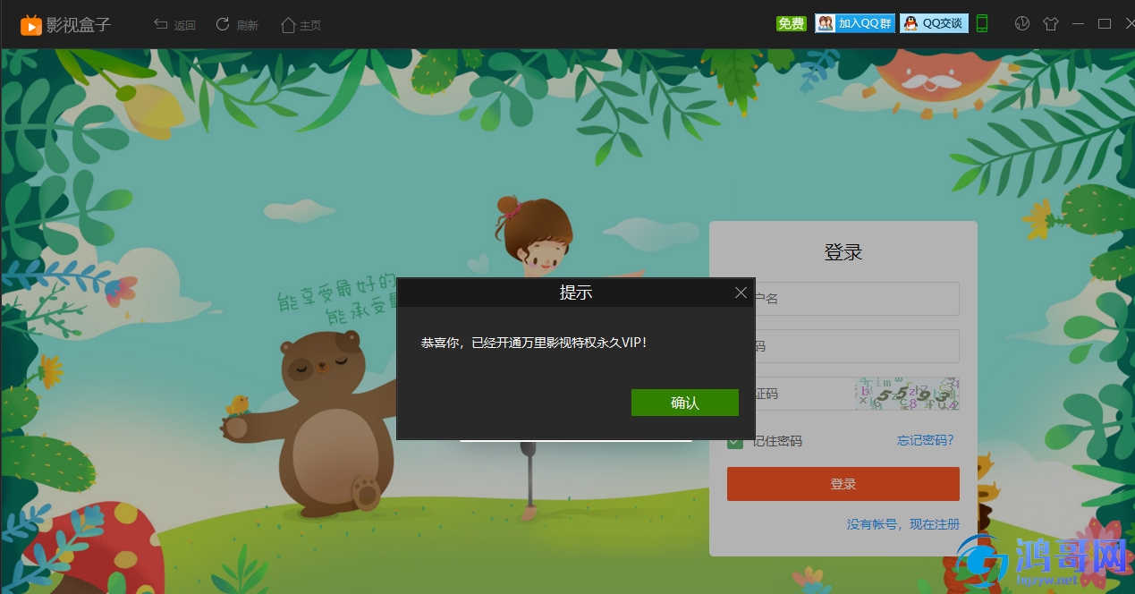Confirm the VIP message with 确认
The height and width of the screenshot is (594, 1135).
pos(685,403)
